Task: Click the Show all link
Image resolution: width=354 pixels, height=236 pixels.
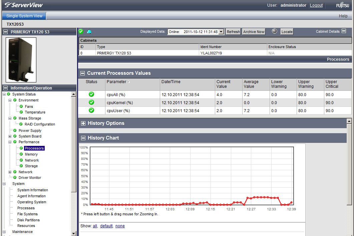Action: click(x=95, y=226)
